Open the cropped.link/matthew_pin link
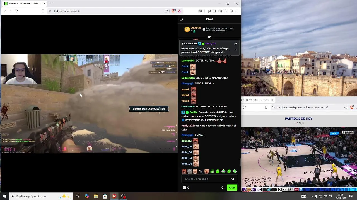357x200 pixels. 204,120
